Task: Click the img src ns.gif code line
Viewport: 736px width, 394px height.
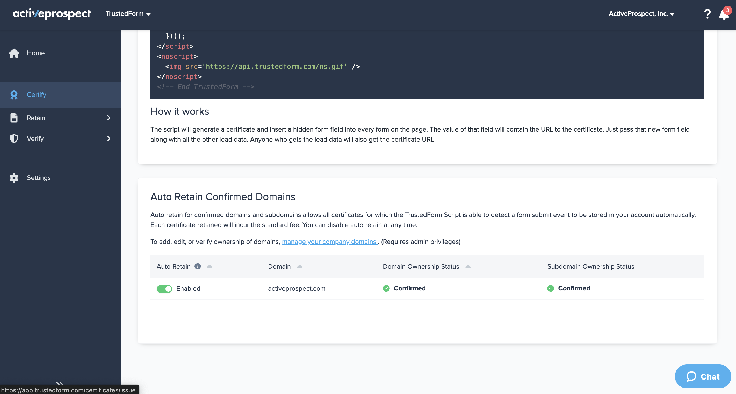Action: click(x=262, y=67)
